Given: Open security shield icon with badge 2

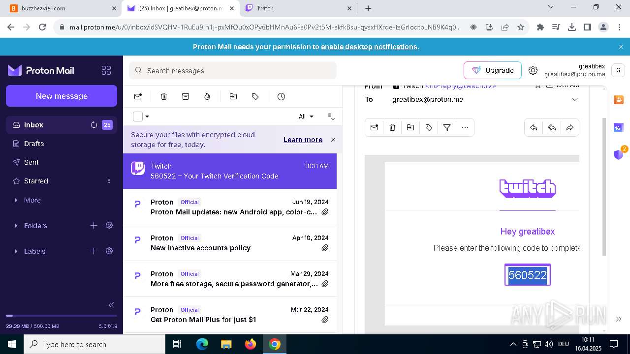Looking at the screenshot, I should (619, 154).
